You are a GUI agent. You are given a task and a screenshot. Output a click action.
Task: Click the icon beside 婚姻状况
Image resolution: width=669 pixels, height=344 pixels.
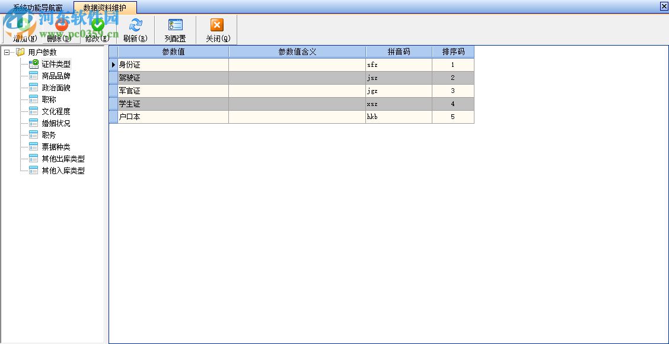34,124
